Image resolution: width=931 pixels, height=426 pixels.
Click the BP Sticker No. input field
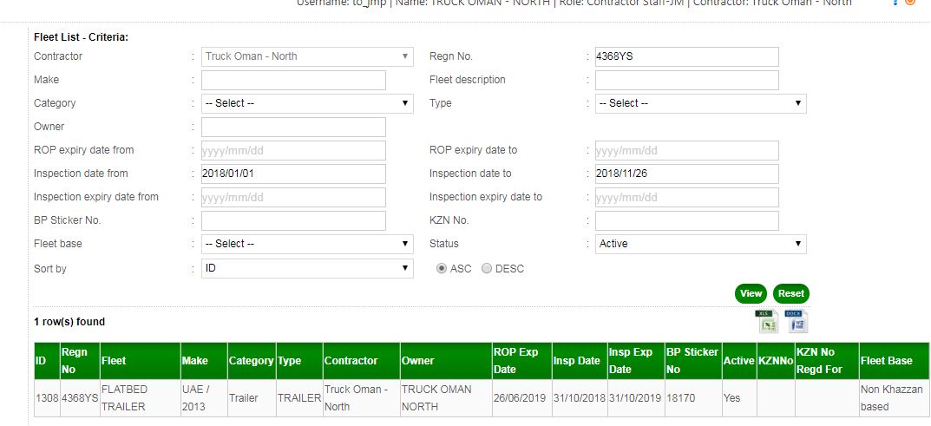[293, 220]
